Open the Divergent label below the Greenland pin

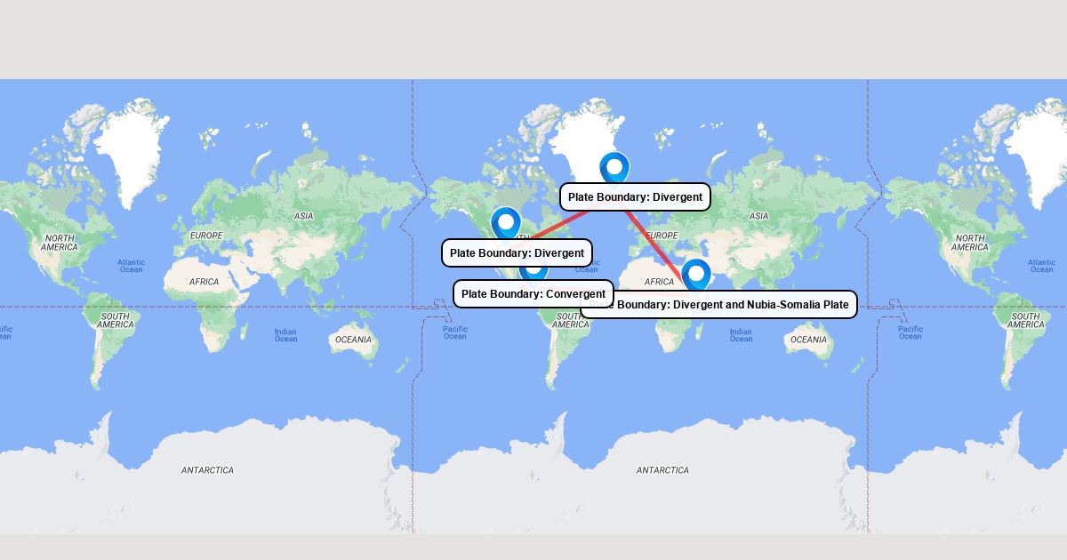tap(635, 197)
